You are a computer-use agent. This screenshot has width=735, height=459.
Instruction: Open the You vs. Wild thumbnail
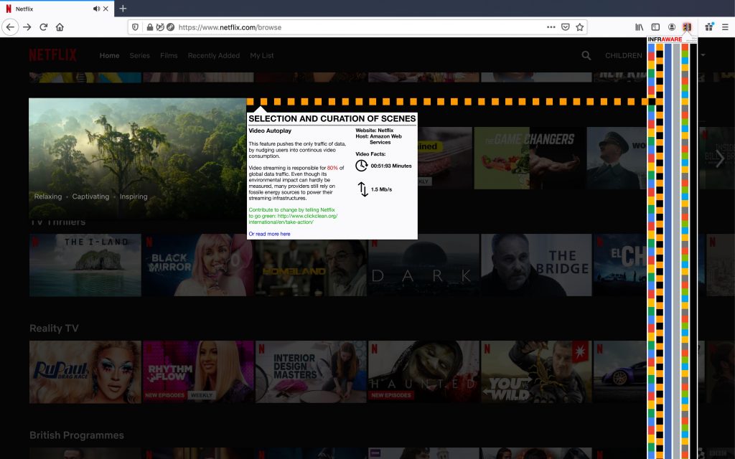tap(536, 372)
